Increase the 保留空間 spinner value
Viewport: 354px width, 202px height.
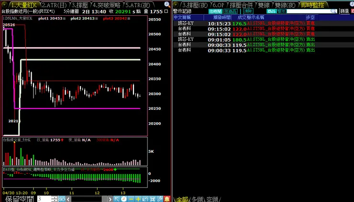click(x=54, y=197)
